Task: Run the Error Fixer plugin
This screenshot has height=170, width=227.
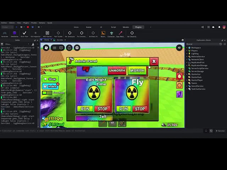Action: point(24,34)
